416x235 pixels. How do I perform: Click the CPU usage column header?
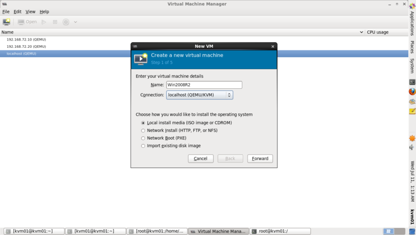(x=386, y=32)
